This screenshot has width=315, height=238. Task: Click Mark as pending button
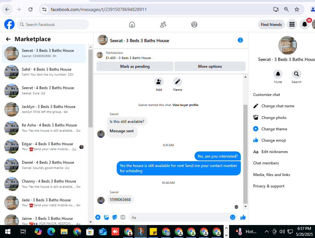(x=135, y=66)
